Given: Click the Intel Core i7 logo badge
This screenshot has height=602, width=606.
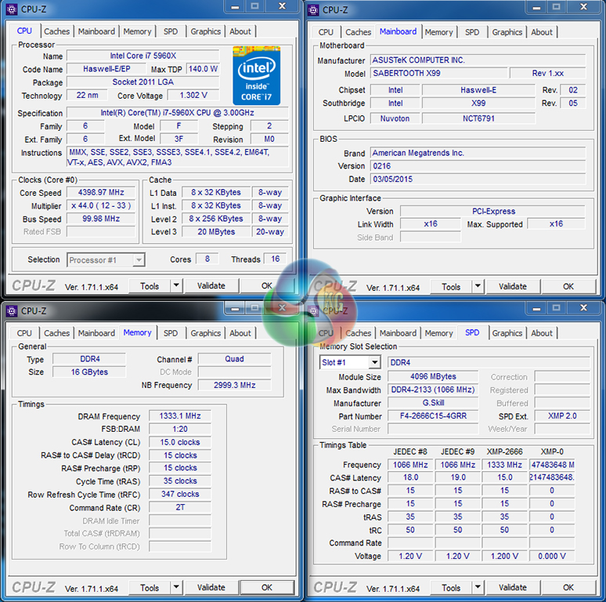Looking at the screenshot, I should click(256, 74).
